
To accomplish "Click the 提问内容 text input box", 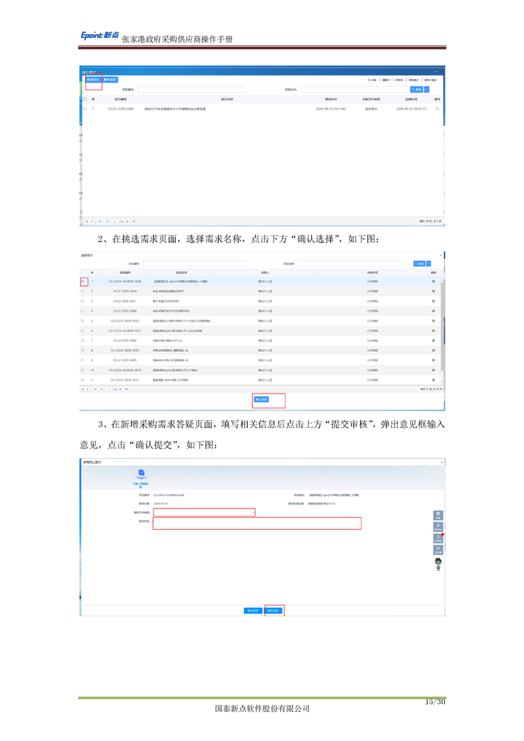I will 256,523.
